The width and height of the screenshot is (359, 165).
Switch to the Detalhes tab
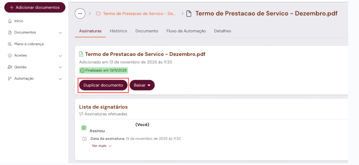(222, 31)
